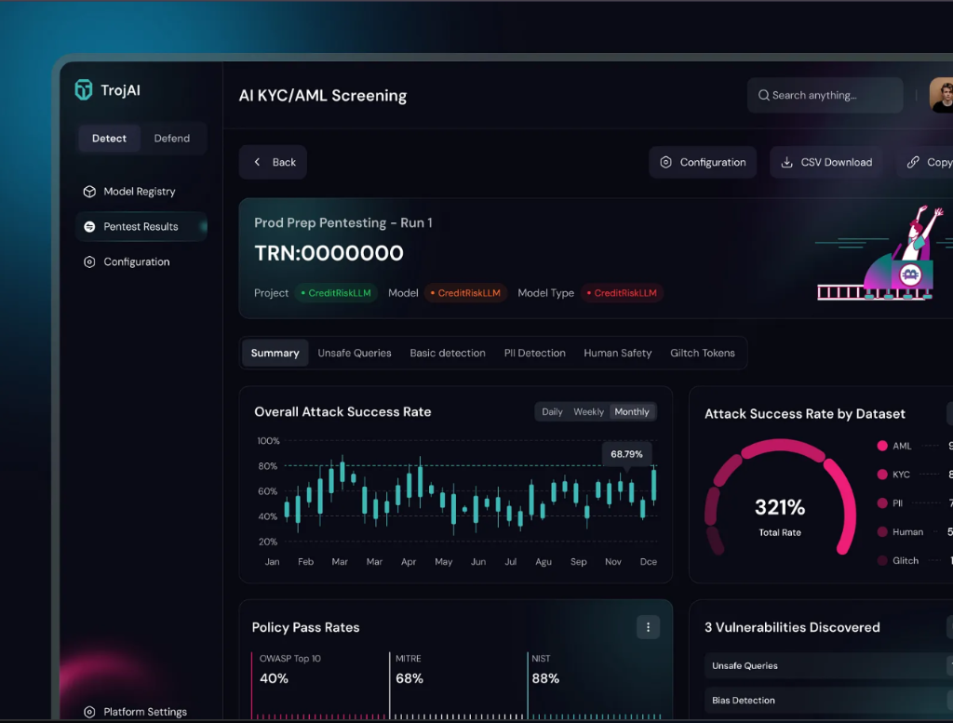Viewport: 953px width, 723px height.
Task: Click the sidebar Configuration gear icon
Action: [89, 261]
